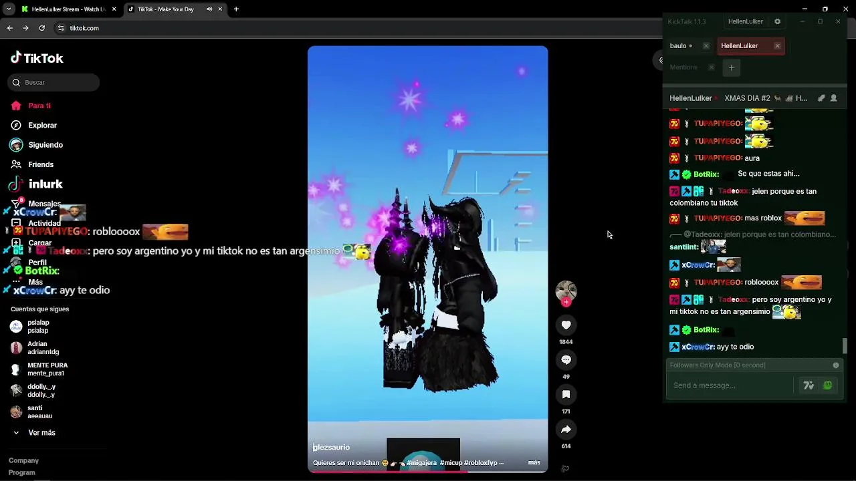The width and height of the screenshot is (856, 481).
Task: Open psialap followed account
Action: 30,327
